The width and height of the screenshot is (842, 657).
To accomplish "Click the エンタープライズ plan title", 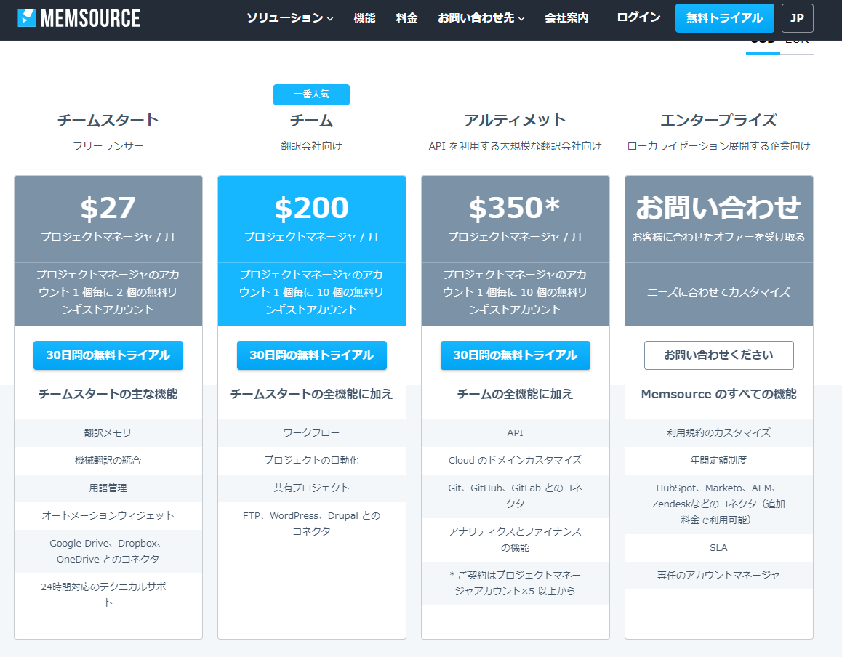I will coord(718,120).
